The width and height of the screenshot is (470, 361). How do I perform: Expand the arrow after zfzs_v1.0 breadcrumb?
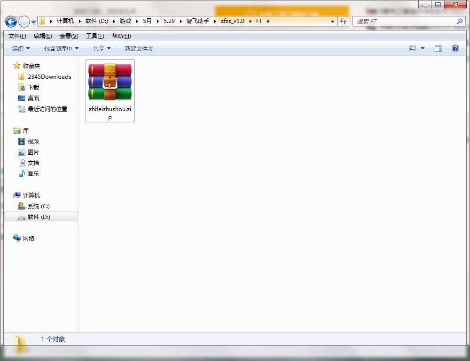250,21
